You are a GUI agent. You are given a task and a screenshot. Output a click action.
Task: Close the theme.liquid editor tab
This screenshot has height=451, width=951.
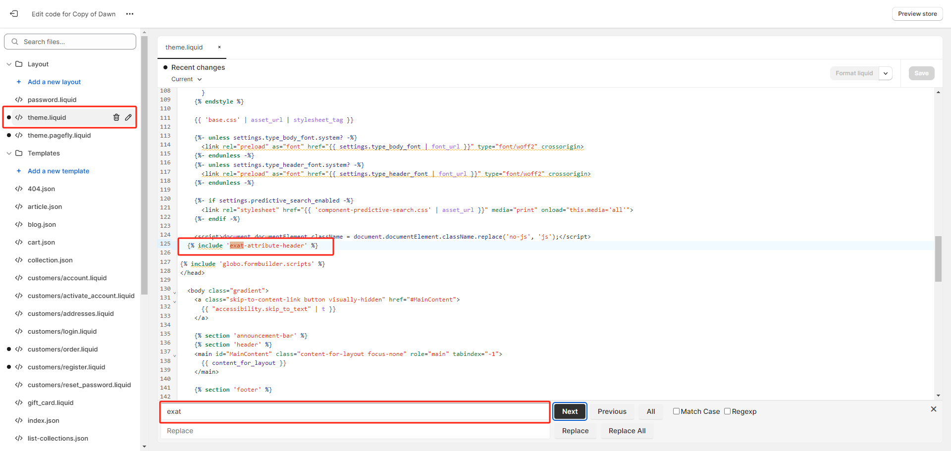tap(219, 47)
